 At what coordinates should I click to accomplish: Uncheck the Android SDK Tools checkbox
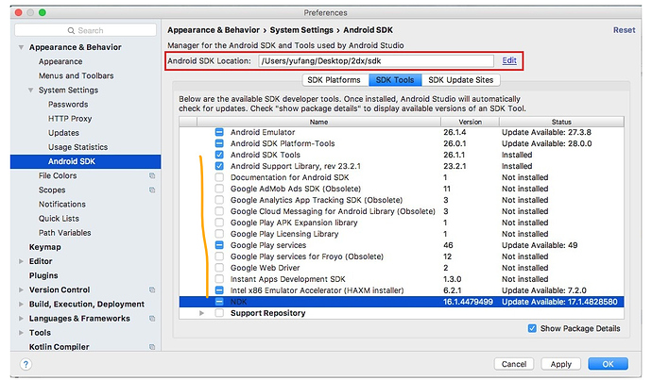point(219,155)
